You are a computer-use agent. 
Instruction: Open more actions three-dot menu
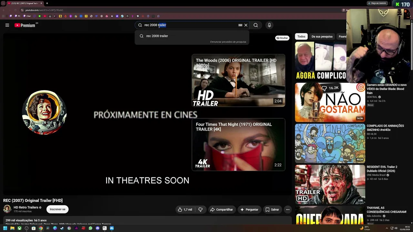pyautogui.click(x=288, y=210)
